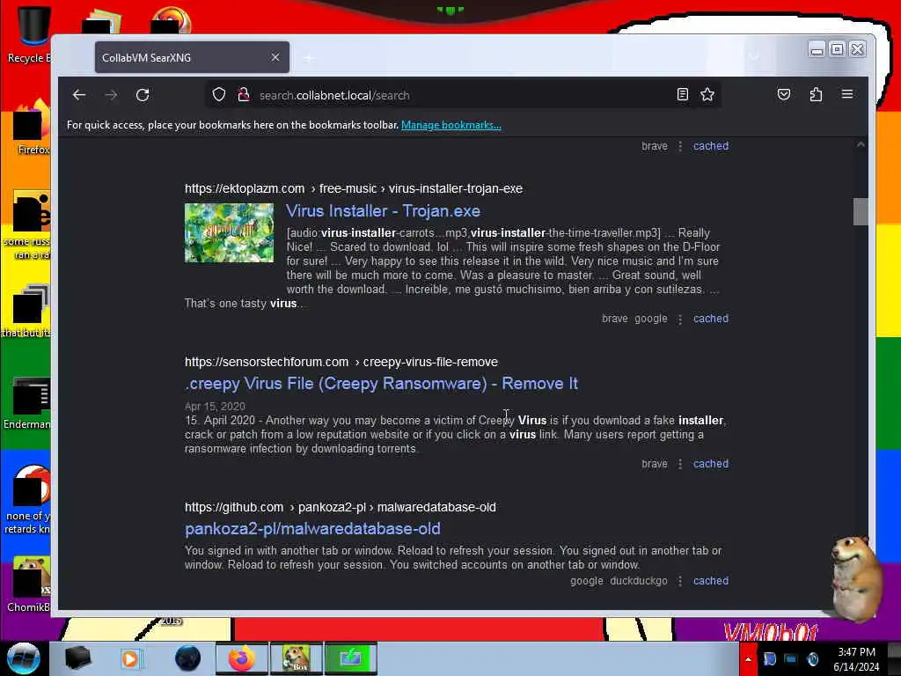Open the cached link at the top of the results
Viewport: 901px width, 676px height.
pos(711,146)
